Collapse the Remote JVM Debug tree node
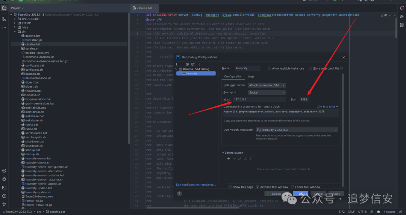Screen dimensions: 406x215 [x=177, y=69]
